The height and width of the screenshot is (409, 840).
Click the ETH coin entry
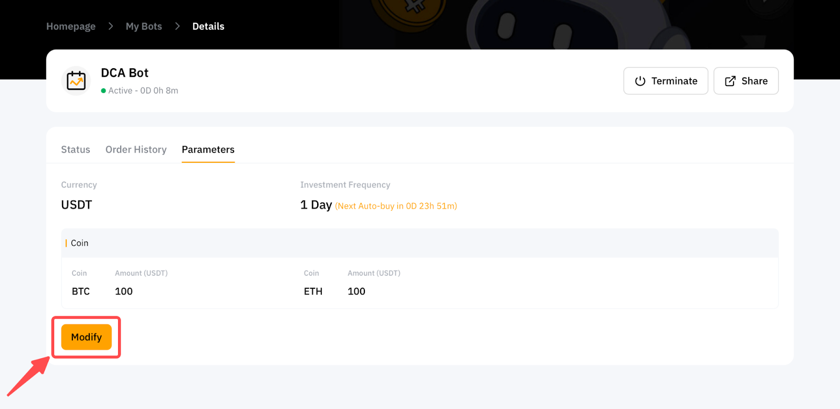point(313,291)
